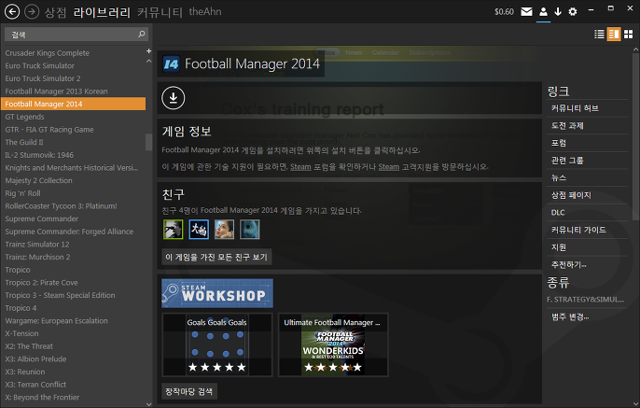
Task: Switch to grid view icon
Action: coord(628,35)
